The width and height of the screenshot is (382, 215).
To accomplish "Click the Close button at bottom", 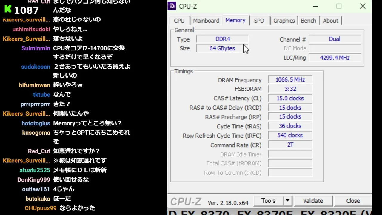I will 353,201.
